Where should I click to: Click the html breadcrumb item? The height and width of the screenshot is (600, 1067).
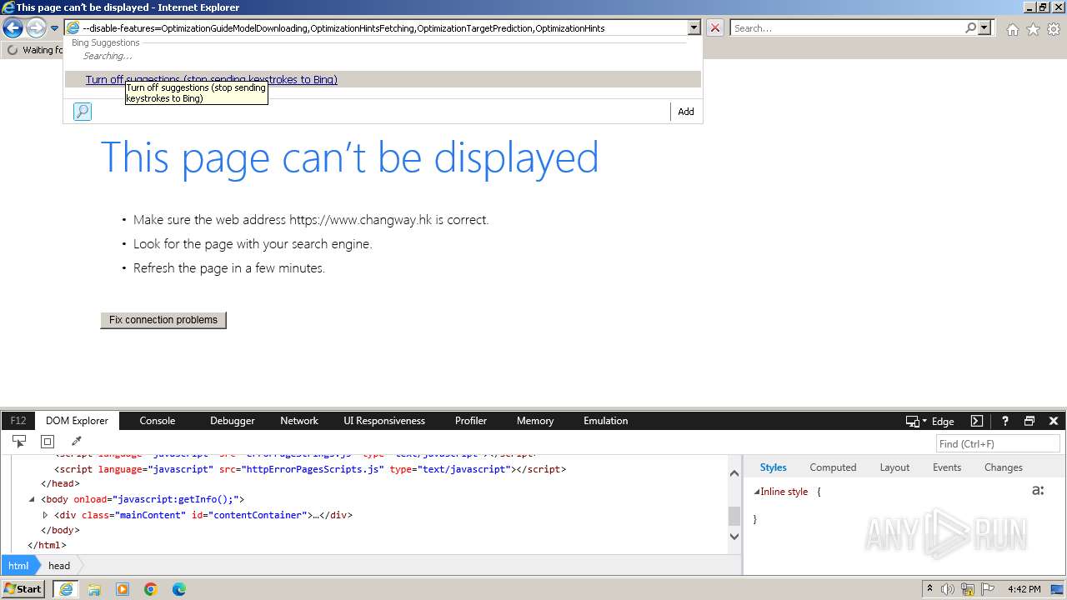(x=18, y=565)
